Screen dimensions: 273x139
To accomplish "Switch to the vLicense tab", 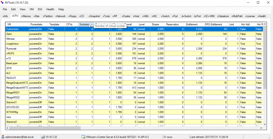I will [x=250, y=16].
